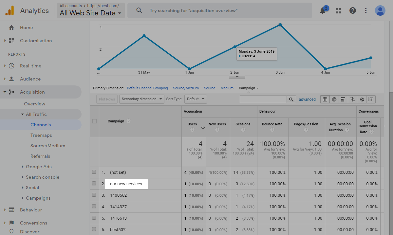
Task: Expand the Real-time sidebar section
Action: pos(5,66)
